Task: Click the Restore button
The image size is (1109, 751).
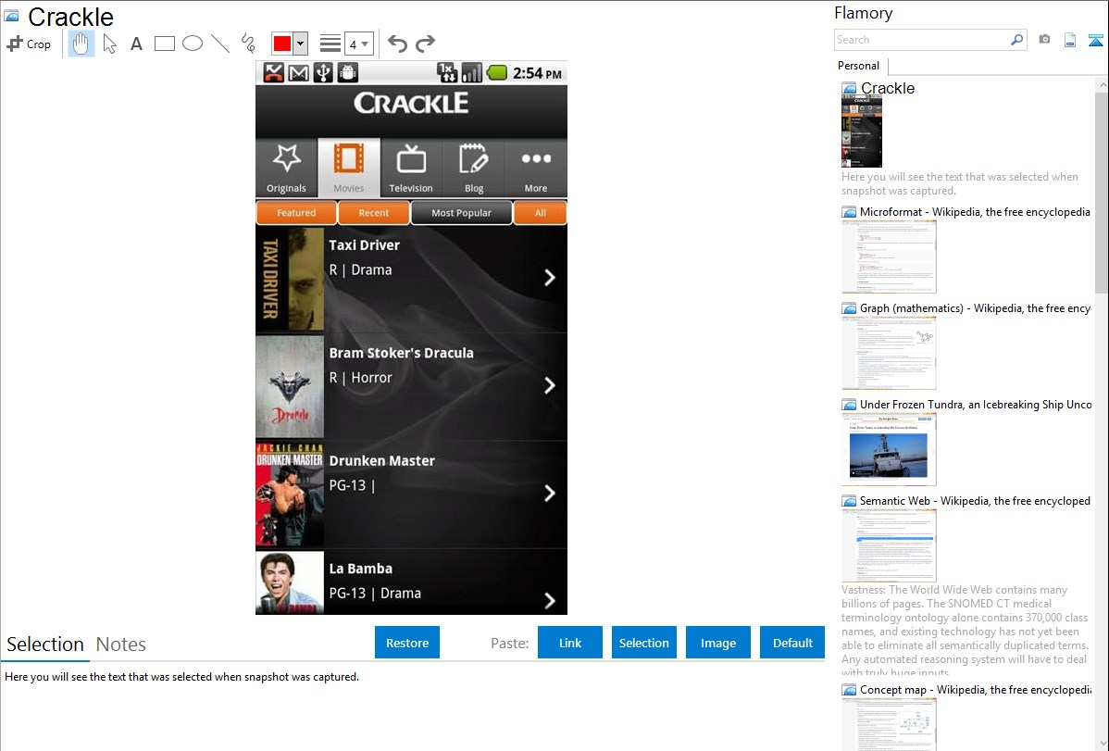Action: 407,643
